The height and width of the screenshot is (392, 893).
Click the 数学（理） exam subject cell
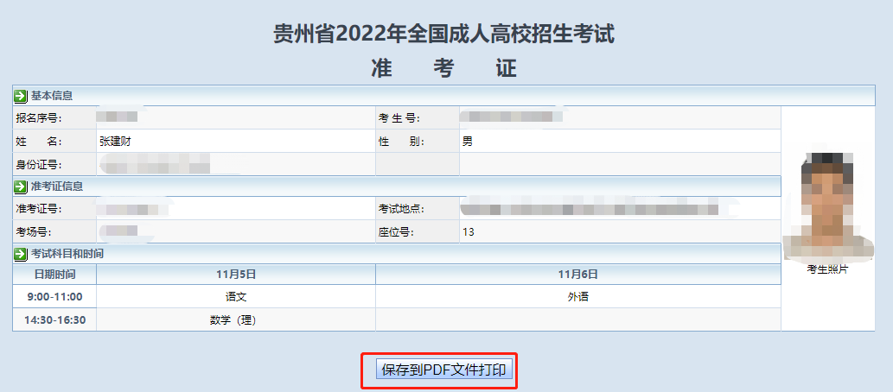point(235,319)
